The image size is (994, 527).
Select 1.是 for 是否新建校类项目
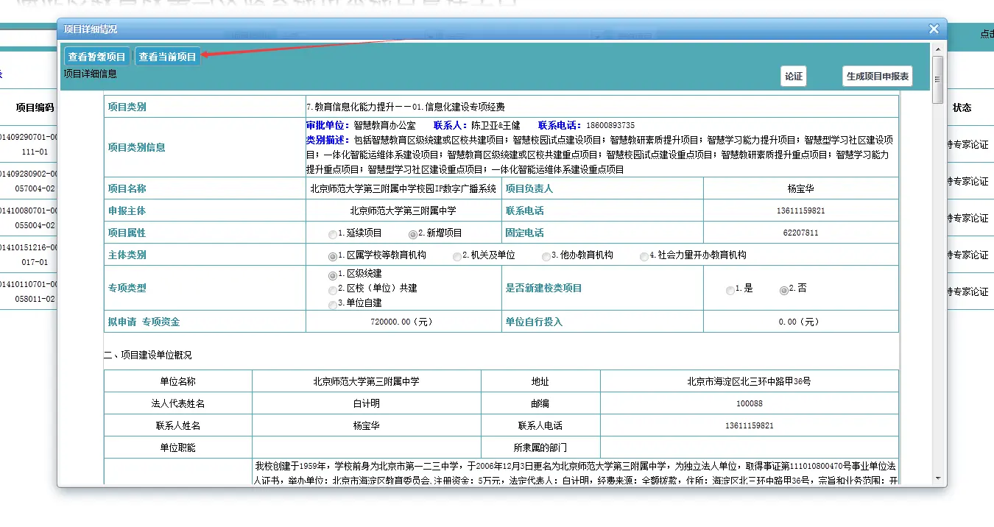(x=730, y=290)
